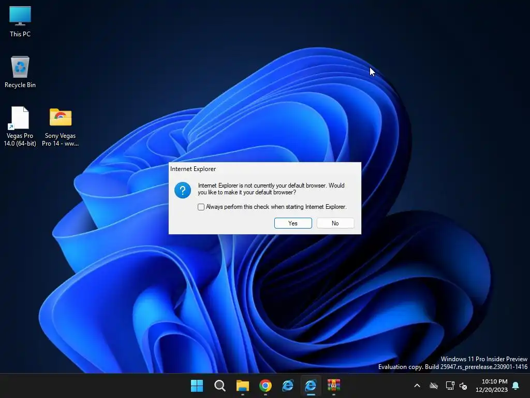Click the blue question mark dialog icon
530x398 pixels.
point(183,190)
